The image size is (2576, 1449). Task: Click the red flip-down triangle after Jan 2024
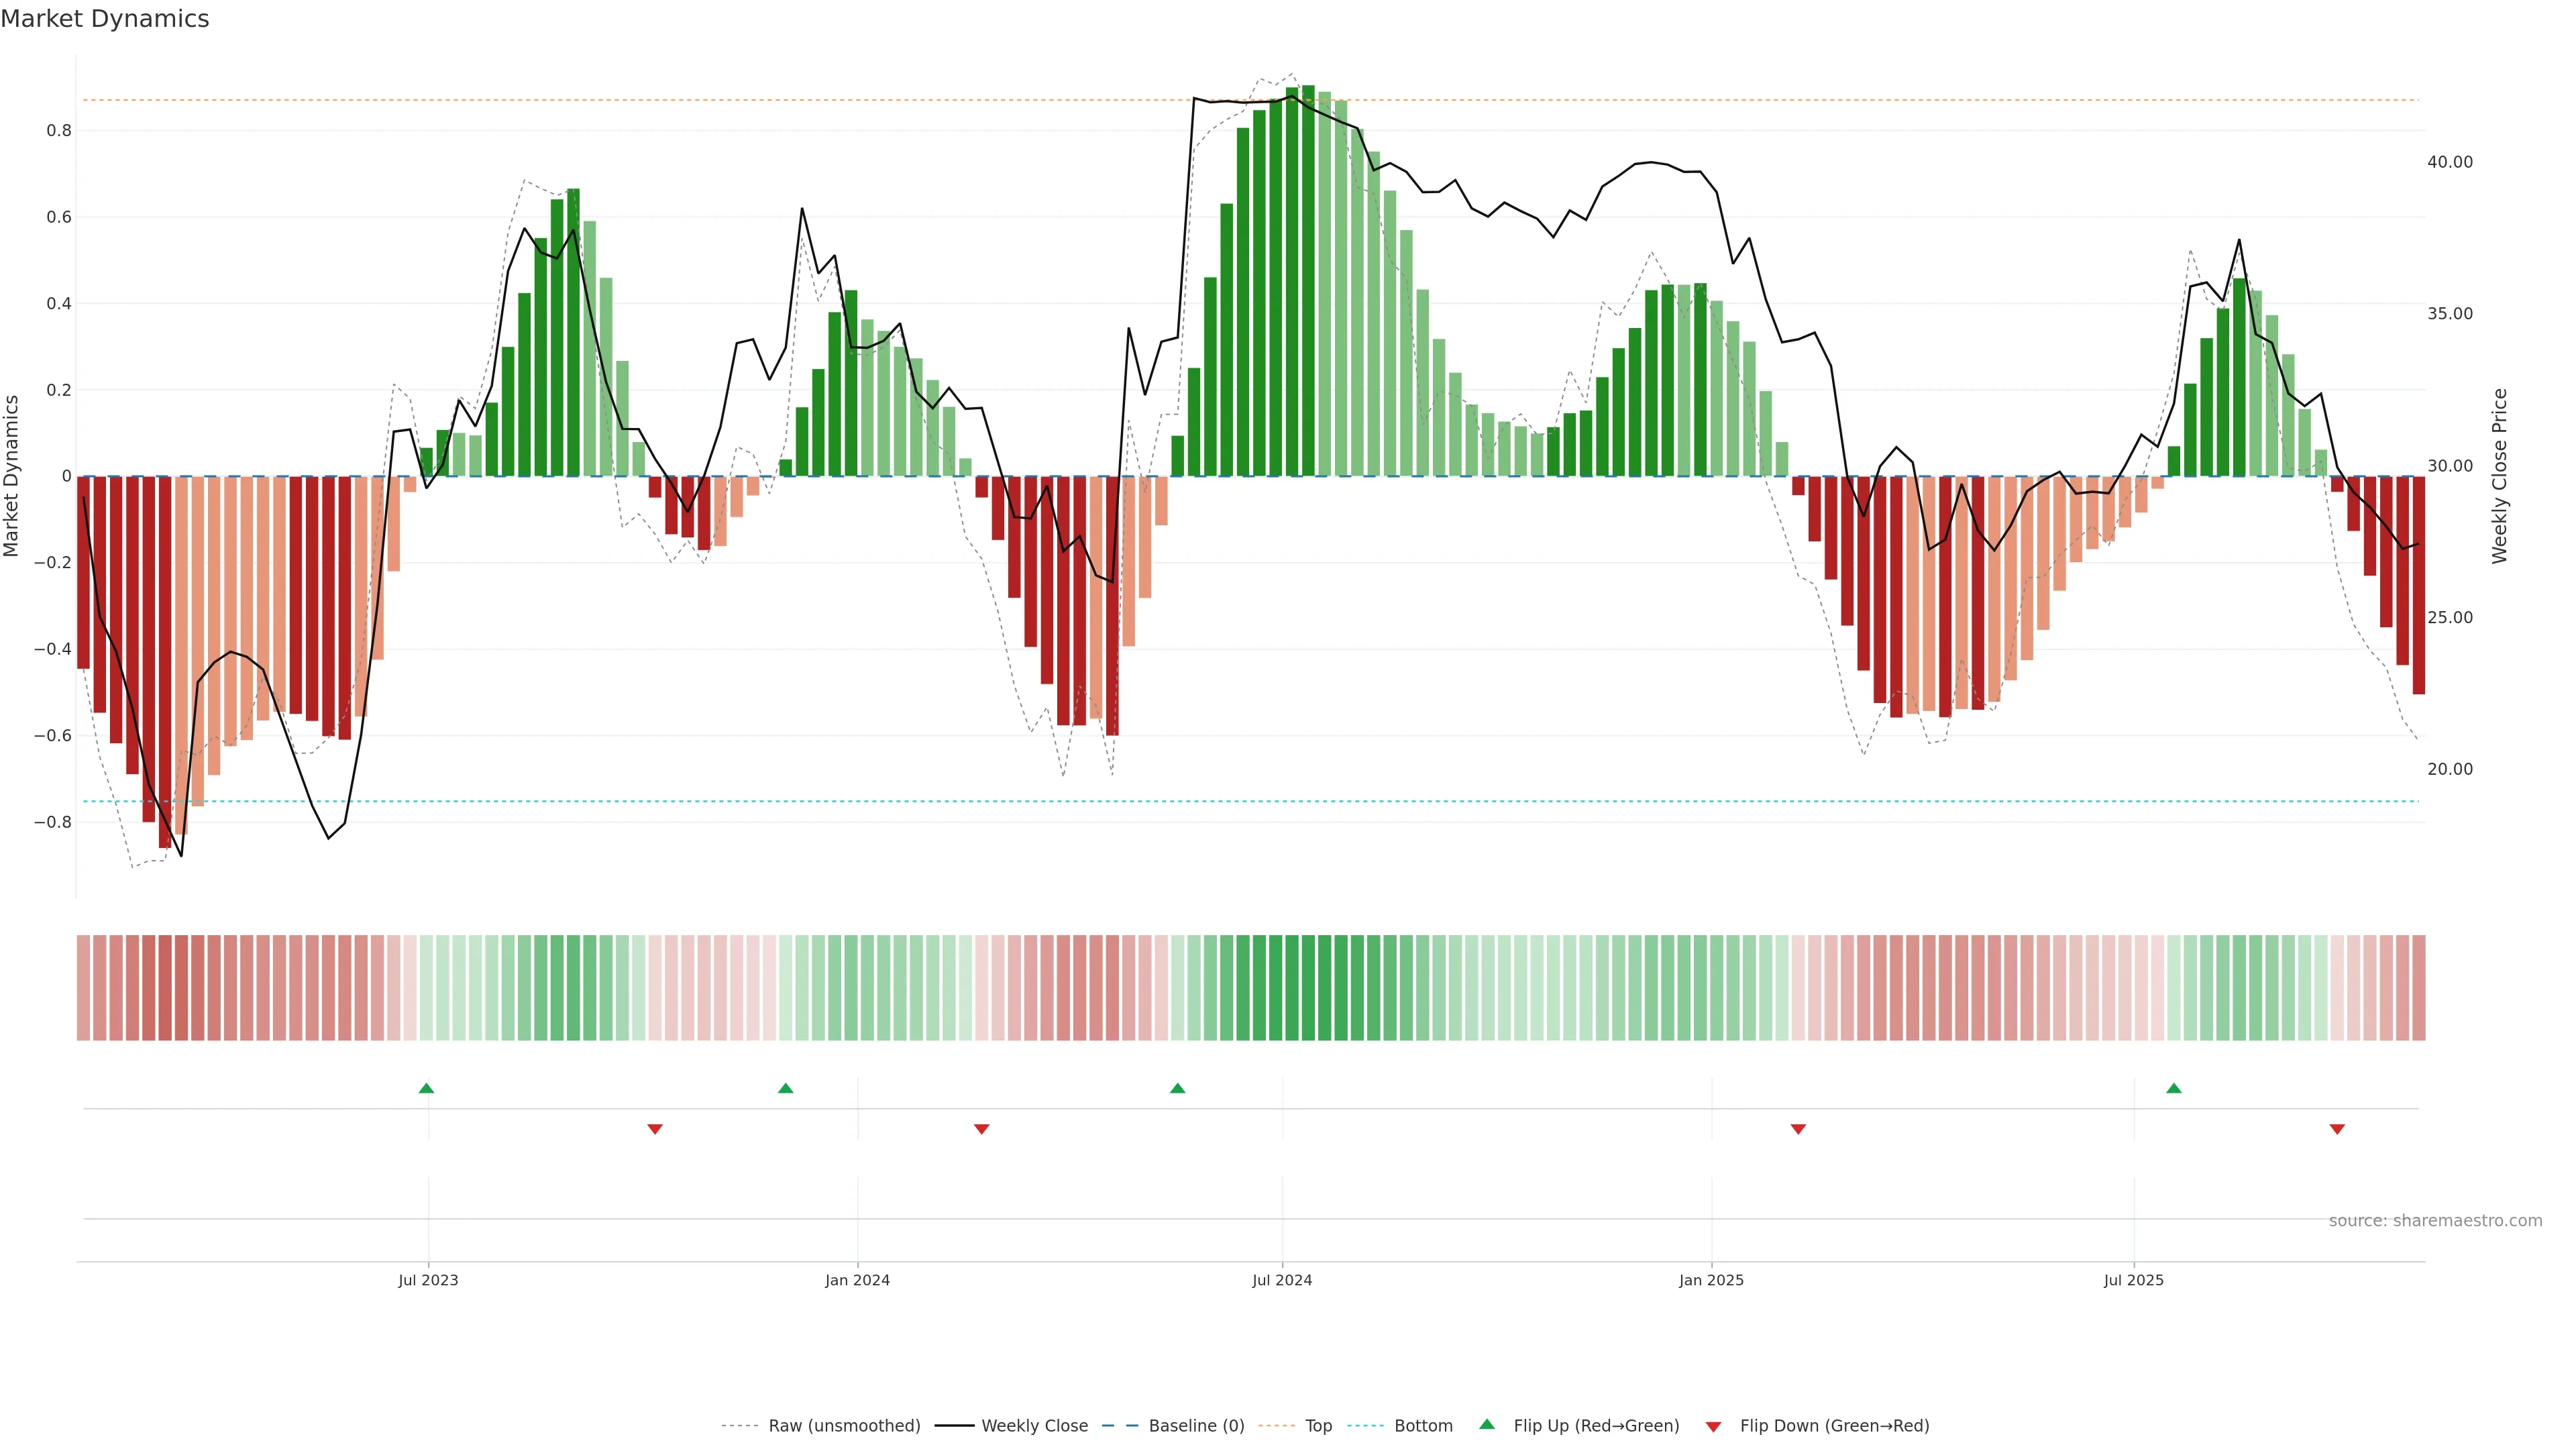(x=981, y=1129)
